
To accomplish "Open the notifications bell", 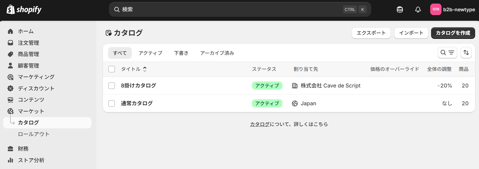I will [x=418, y=9].
